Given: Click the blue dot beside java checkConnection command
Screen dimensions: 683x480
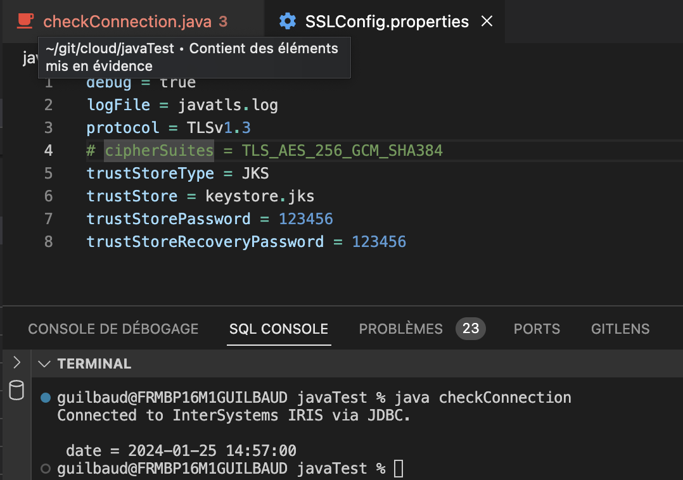Looking at the screenshot, I should (x=45, y=398).
